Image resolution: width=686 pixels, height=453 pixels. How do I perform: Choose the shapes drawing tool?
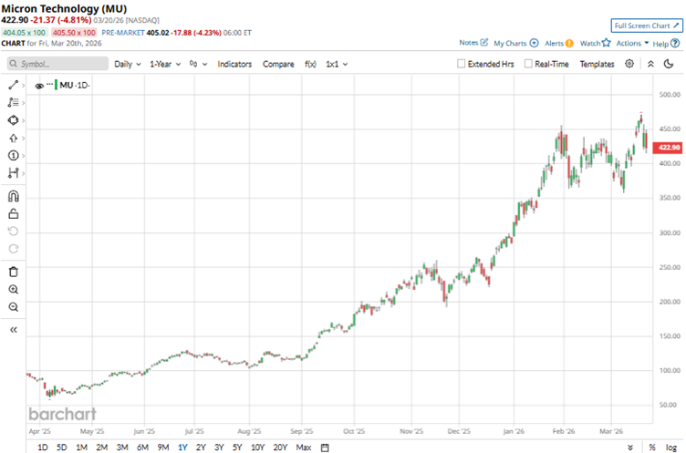coord(13,120)
